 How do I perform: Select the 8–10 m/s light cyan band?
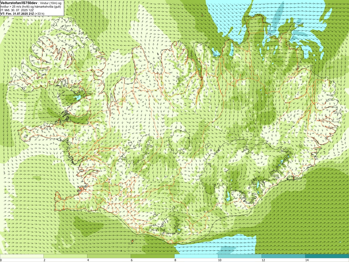point(196,256)
